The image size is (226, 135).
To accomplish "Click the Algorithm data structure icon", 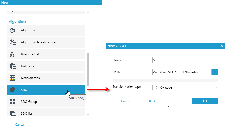I will click(x=12, y=42).
